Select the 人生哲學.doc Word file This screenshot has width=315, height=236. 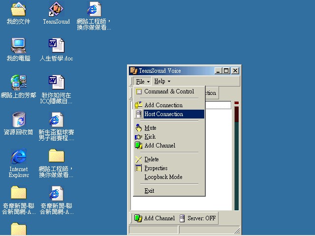(57, 46)
